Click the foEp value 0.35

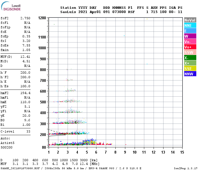point(26,36)
